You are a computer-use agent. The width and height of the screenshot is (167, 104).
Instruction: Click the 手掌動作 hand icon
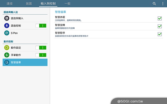[x=7, y=55]
